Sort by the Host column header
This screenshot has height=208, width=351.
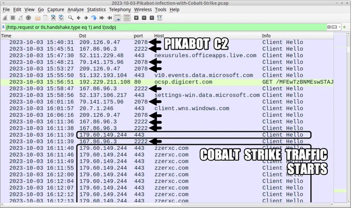pyautogui.click(x=208, y=36)
